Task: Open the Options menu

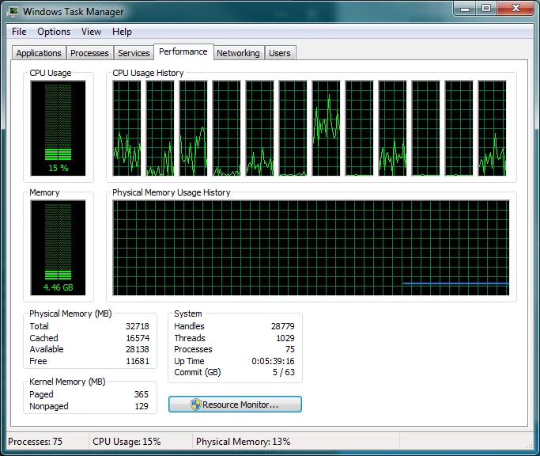Action: [x=54, y=32]
